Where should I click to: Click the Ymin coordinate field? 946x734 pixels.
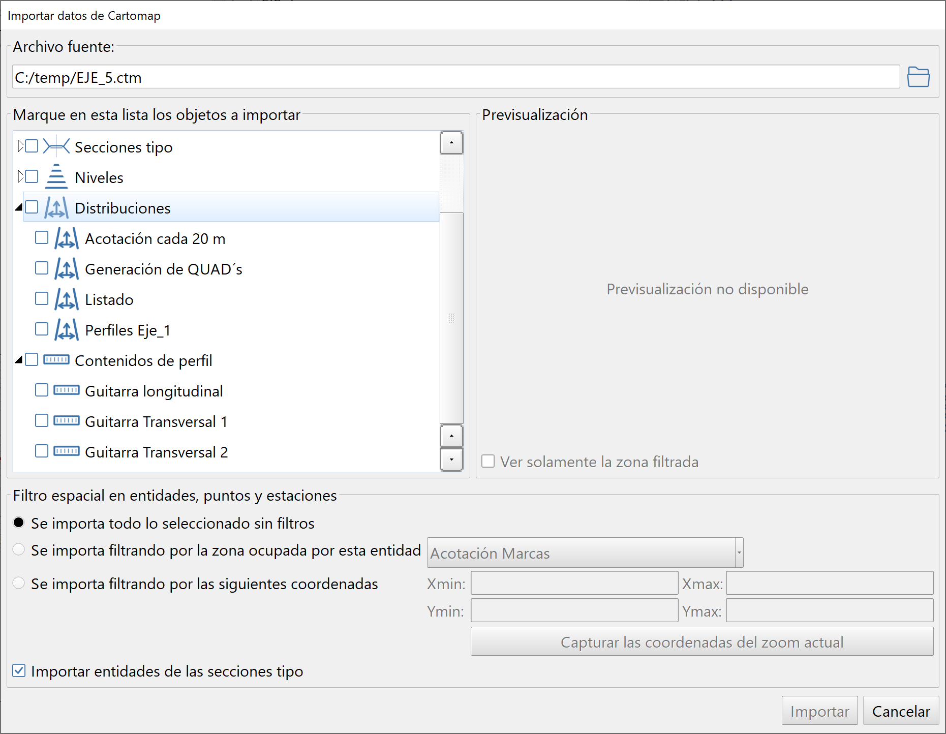(574, 610)
